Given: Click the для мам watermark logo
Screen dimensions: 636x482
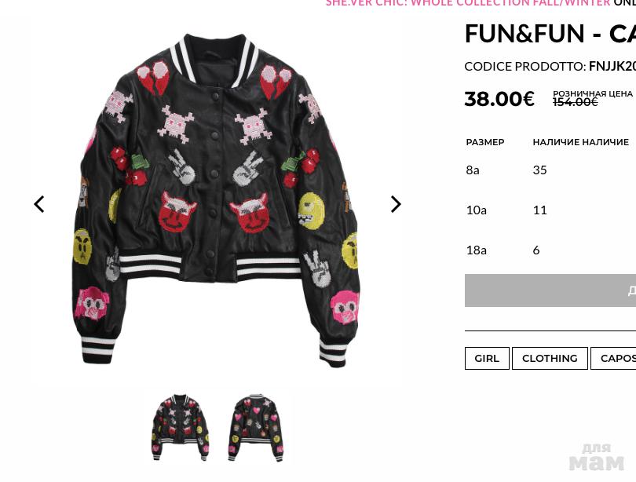Looking at the screenshot, I should tap(596, 457).
